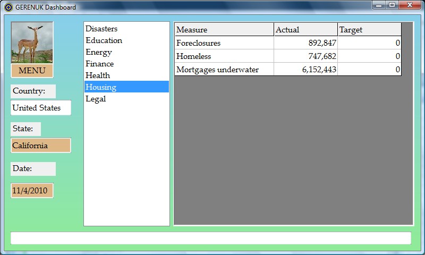This screenshot has height=255, width=425.
Task: Click the highlighted Housing category
Action: coord(101,87)
